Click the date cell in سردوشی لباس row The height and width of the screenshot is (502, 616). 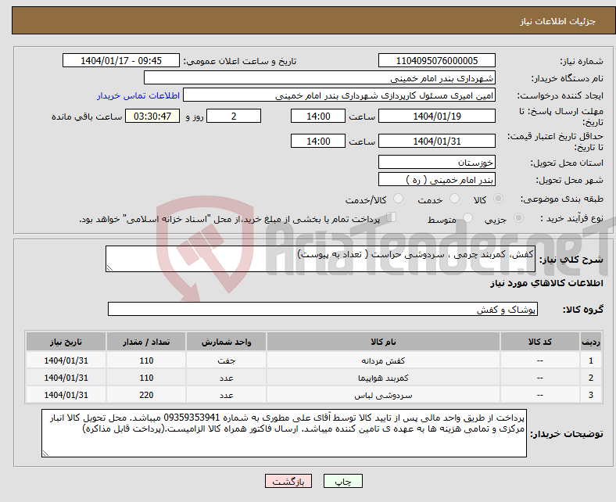pos(66,395)
